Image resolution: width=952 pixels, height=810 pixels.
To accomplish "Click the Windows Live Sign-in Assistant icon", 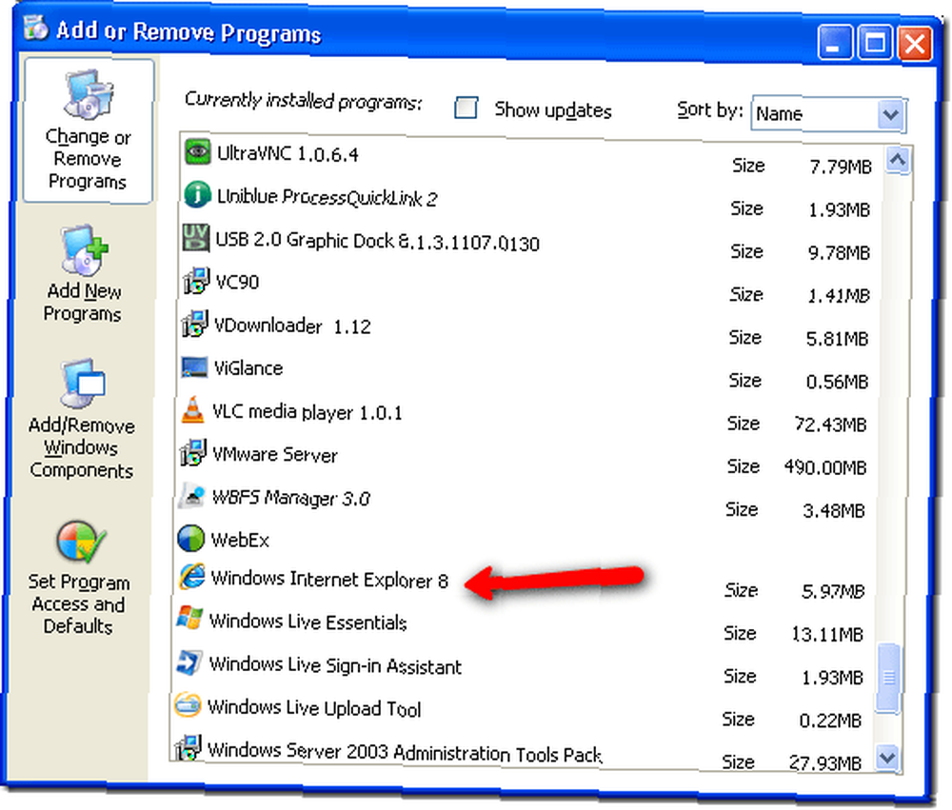I will [x=188, y=662].
